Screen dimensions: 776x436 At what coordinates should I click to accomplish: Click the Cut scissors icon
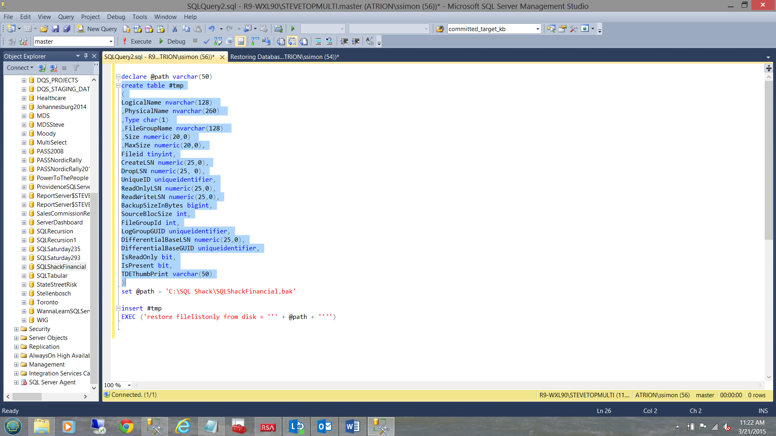coord(175,29)
